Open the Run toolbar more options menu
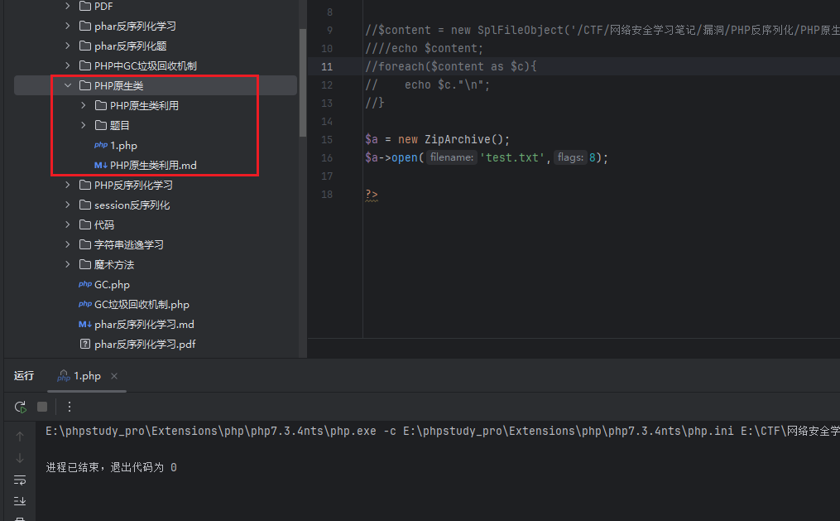Viewport: 840px width, 521px height. pos(70,407)
